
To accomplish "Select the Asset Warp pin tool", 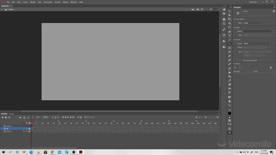I will [229, 93].
